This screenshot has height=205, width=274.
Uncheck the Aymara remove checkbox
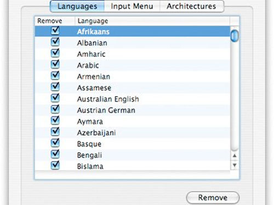[55, 120]
